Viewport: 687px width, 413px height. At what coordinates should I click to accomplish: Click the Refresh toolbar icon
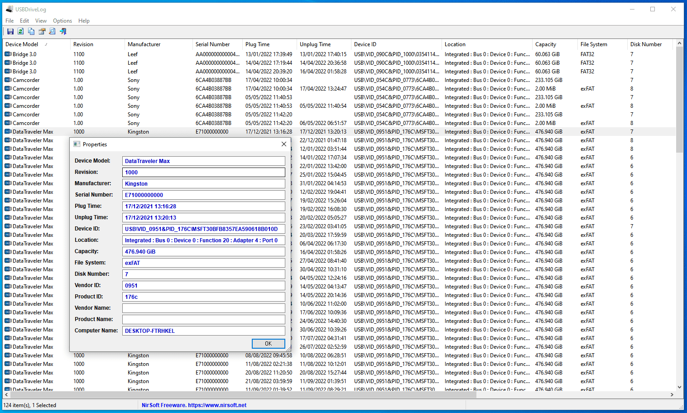coord(20,31)
